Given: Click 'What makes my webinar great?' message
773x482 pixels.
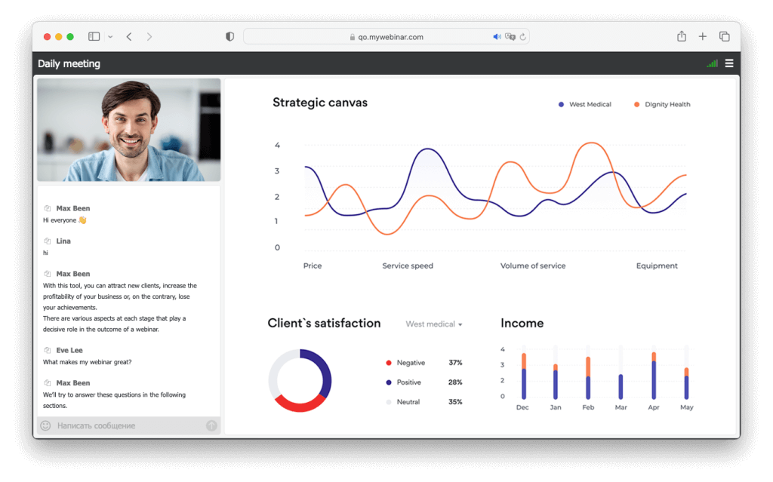Looking at the screenshot, I should (x=88, y=362).
